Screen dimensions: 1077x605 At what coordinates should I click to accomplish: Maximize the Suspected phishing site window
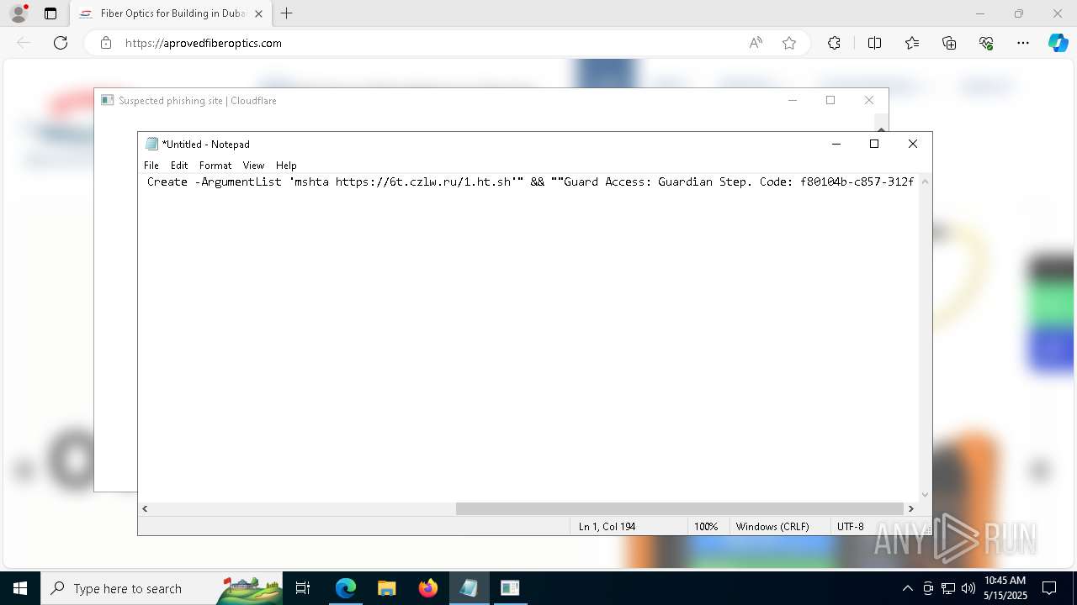830,100
